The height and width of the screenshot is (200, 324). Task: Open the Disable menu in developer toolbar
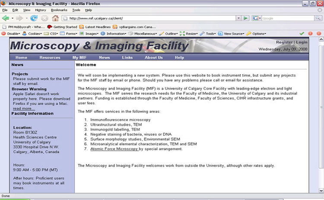coord(11,34)
